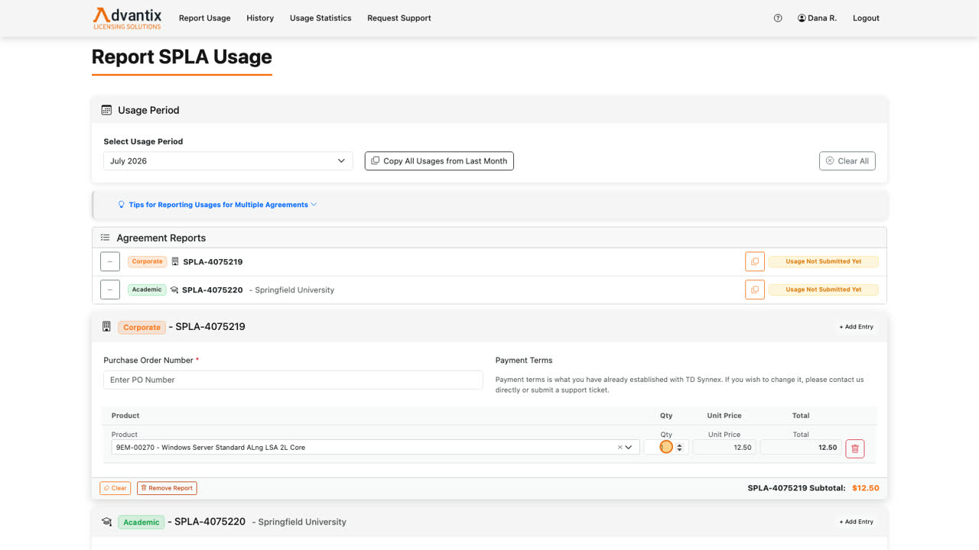Click the graduation cap icon in the Academic section header
This screenshot has height=550, width=979.
107,522
